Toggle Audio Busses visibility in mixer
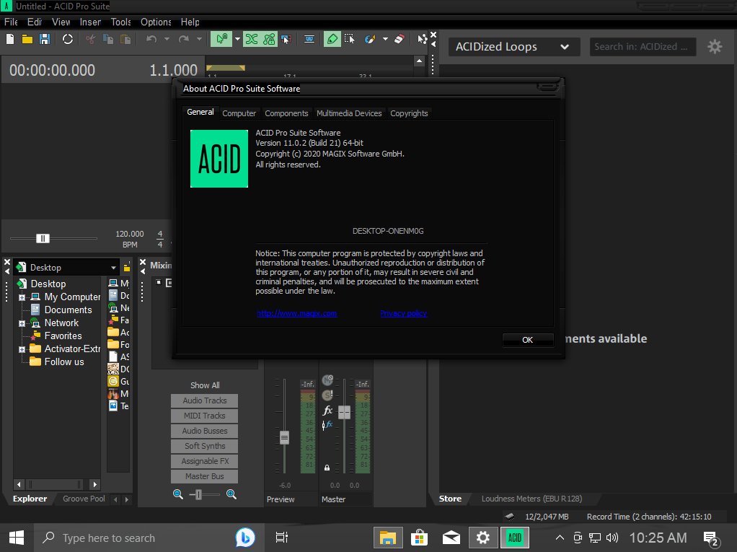 (x=205, y=431)
